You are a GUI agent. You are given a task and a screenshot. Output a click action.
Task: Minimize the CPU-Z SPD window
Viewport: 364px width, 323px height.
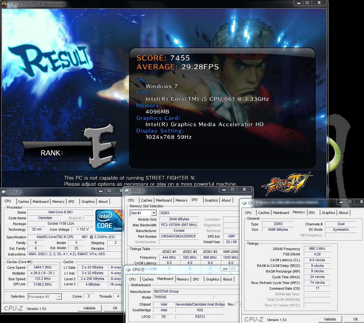pos(224,190)
